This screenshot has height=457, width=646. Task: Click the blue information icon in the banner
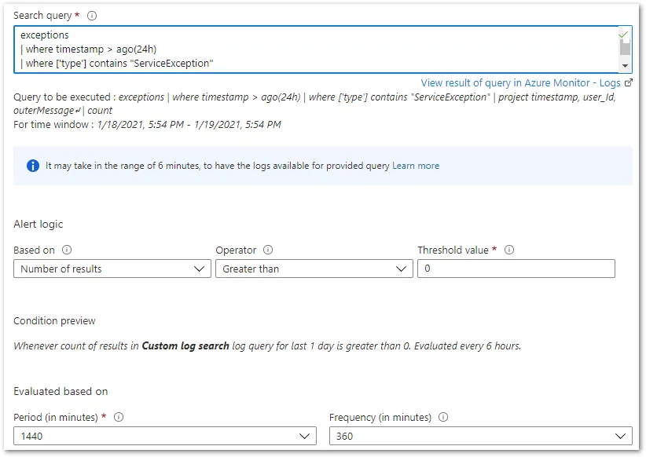[32, 166]
